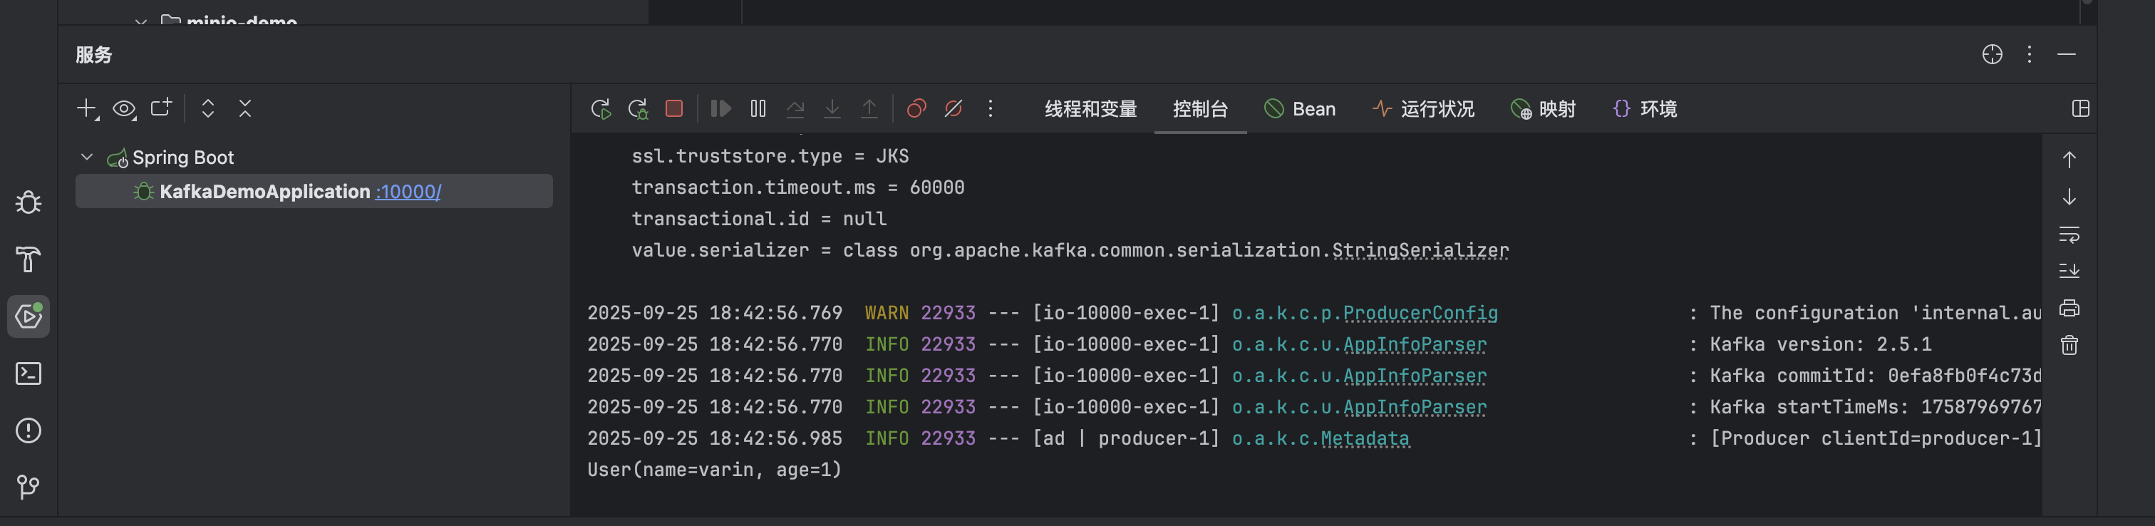The image size is (2155, 526).
Task: Open the 映射 tab
Action: point(1544,109)
